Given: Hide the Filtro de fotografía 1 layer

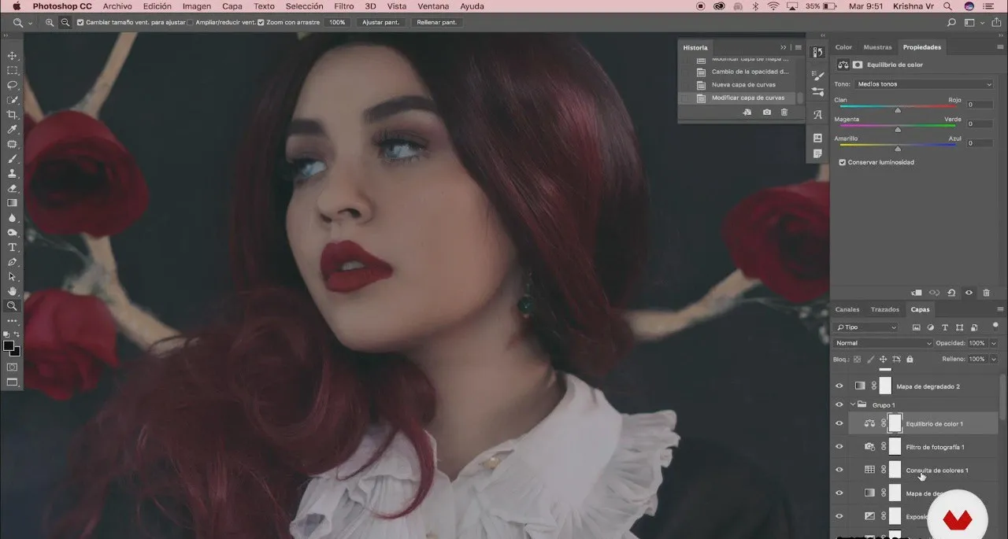Looking at the screenshot, I should coord(839,447).
